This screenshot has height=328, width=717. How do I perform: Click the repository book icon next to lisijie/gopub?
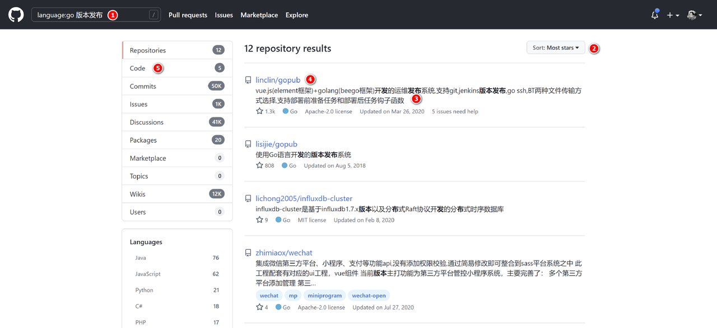click(248, 143)
